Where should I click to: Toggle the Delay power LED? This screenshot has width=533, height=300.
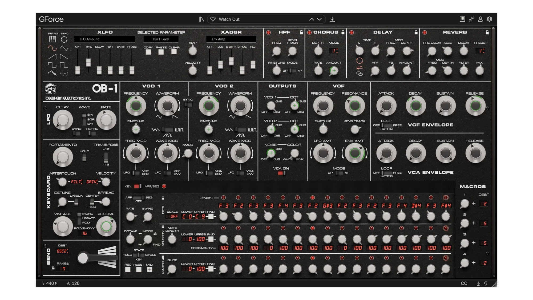pos(352,33)
